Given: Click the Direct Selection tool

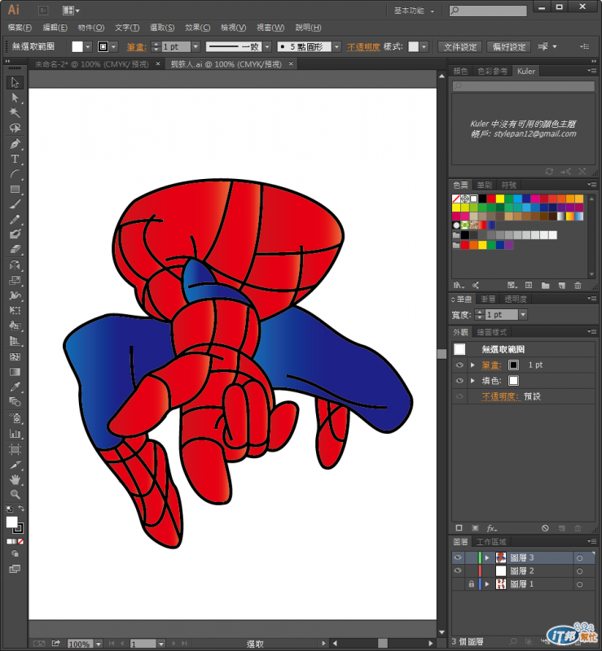Looking at the screenshot, I should pyautogui.click(x=15, y=98).
